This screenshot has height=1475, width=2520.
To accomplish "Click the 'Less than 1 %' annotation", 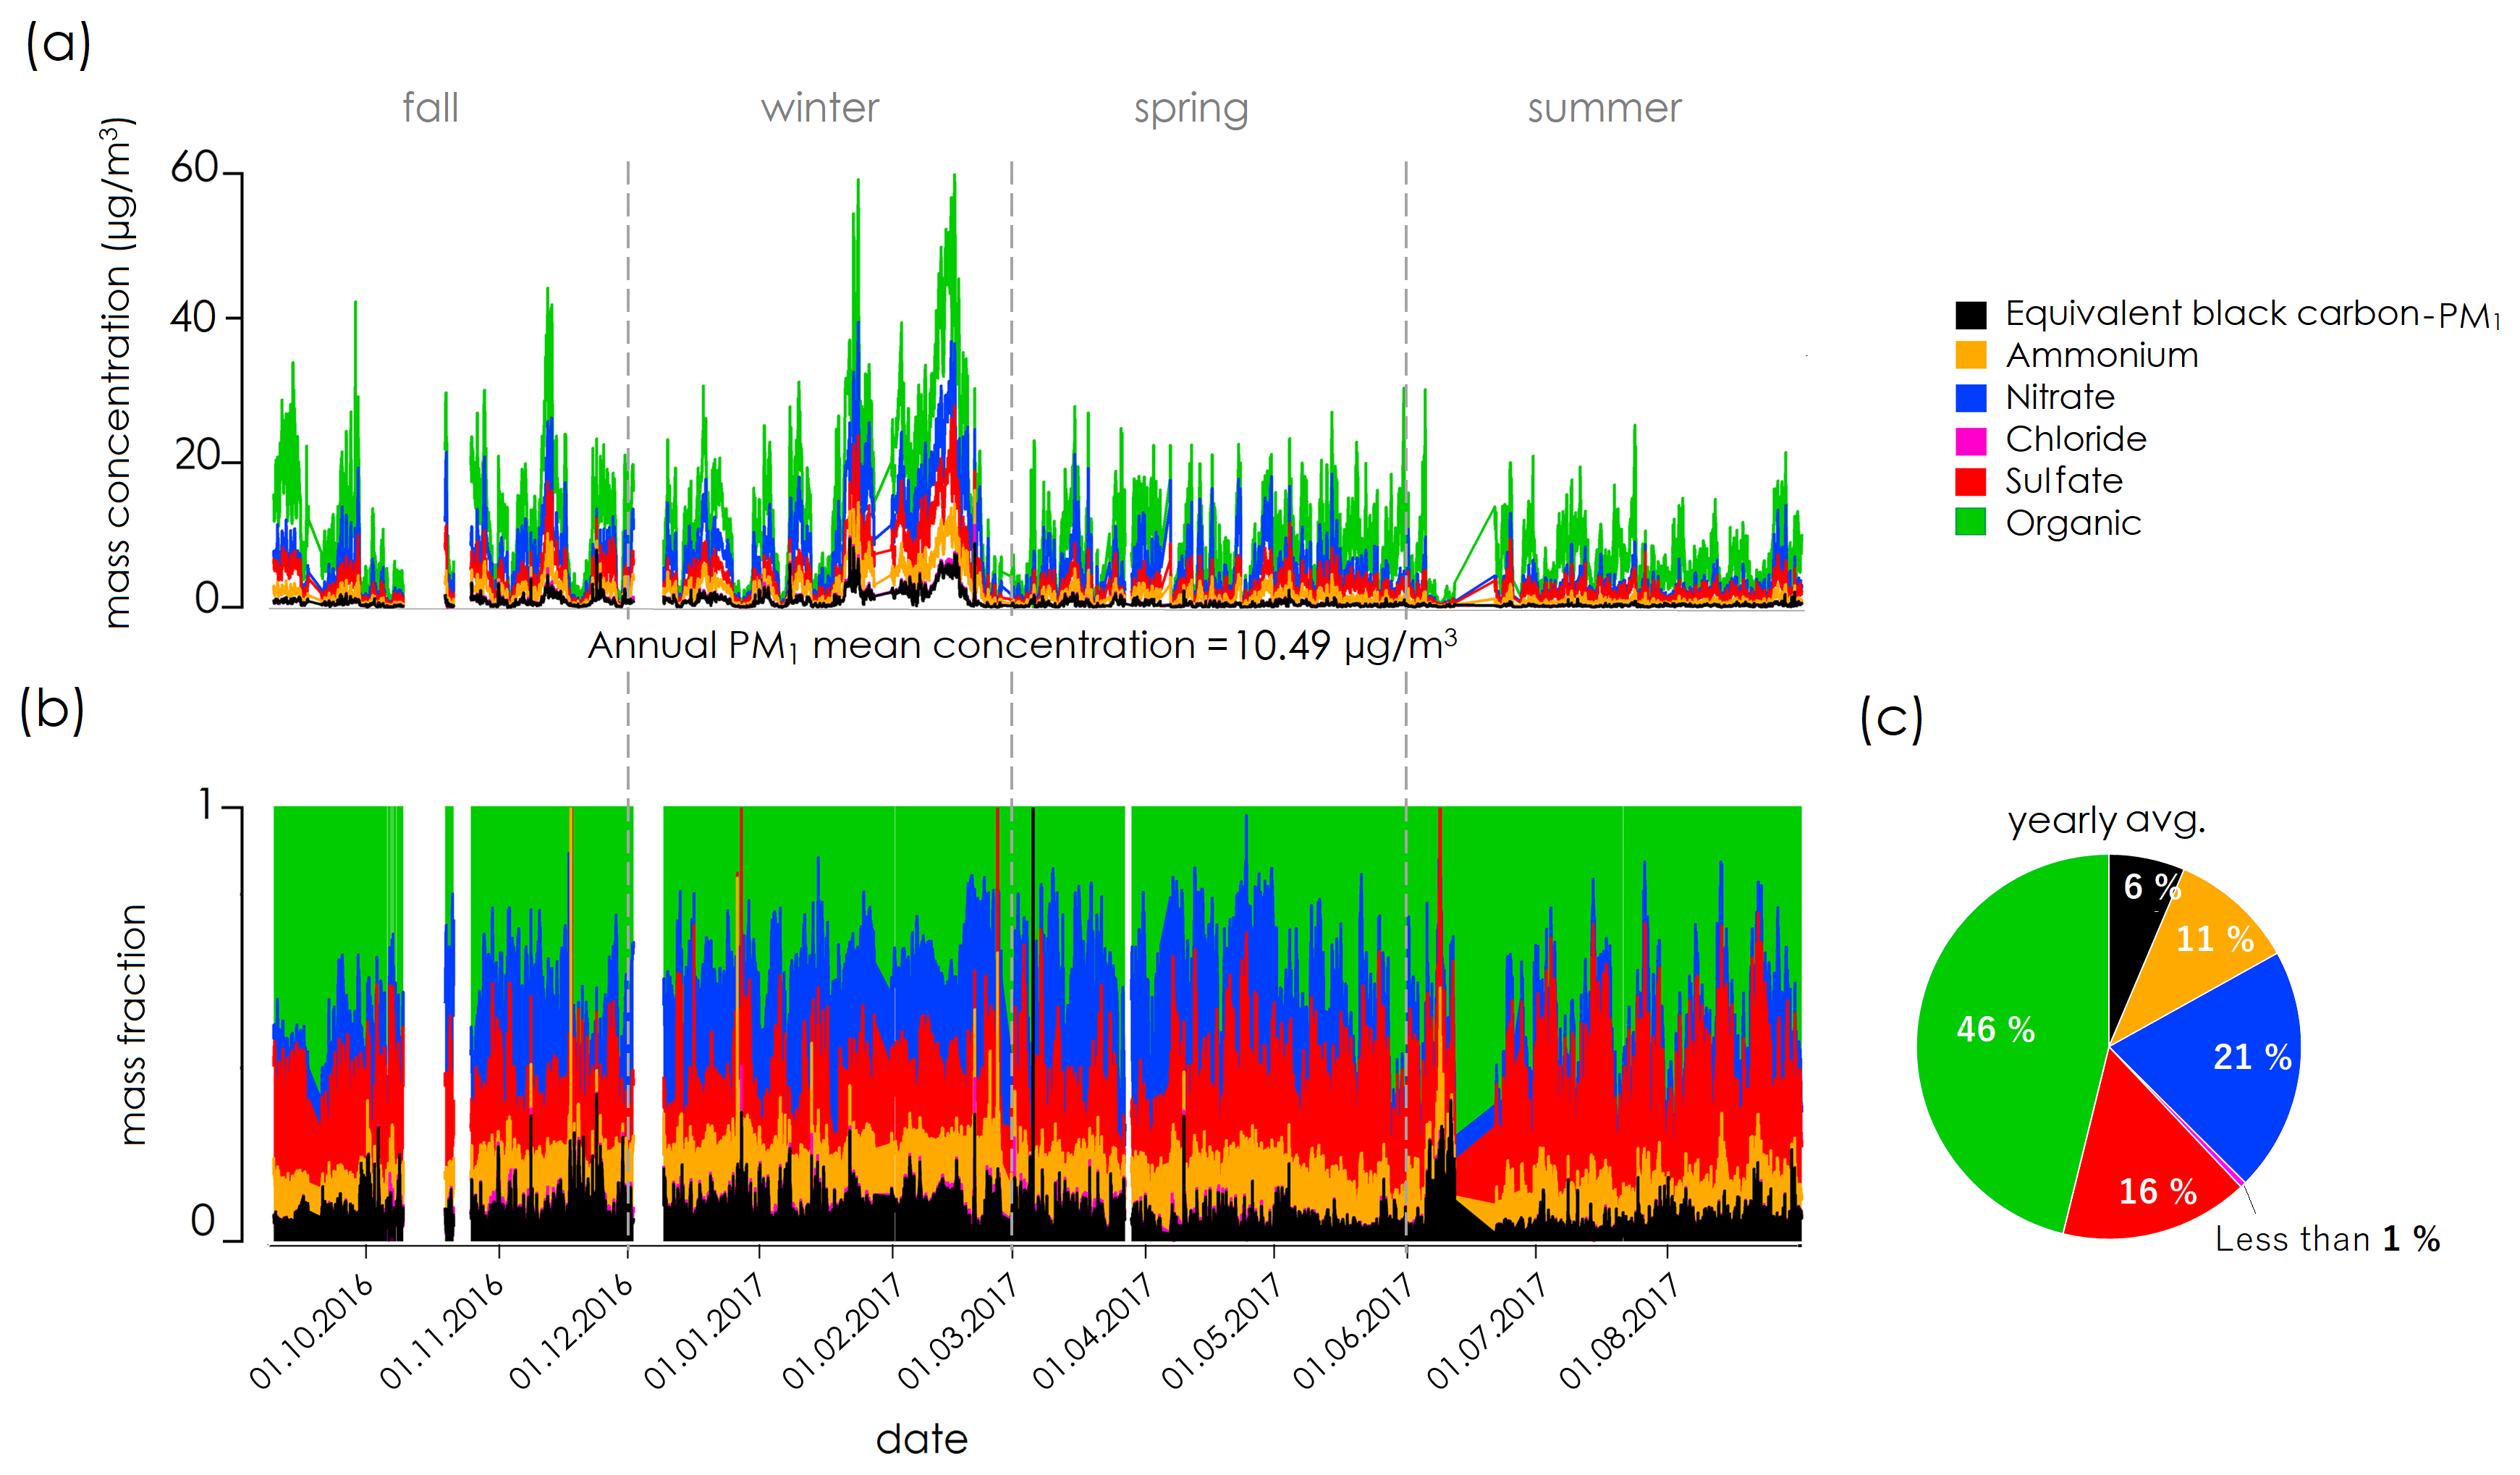I will pos(2326,1239).
